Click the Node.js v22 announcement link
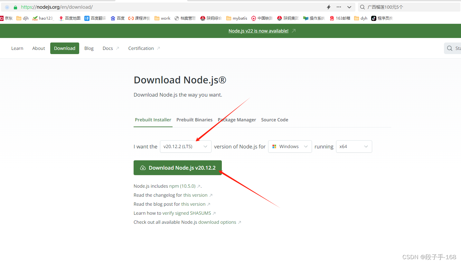The image size is (461, 263). point(259,31)
